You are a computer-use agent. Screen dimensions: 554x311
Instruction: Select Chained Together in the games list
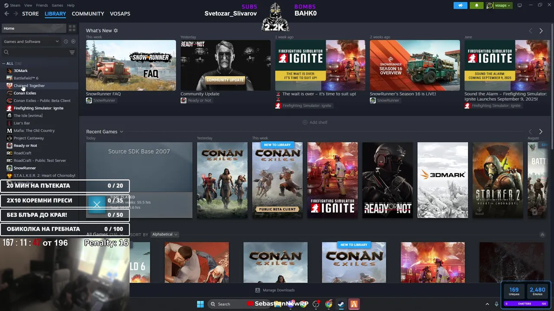[x=29, y=86]
